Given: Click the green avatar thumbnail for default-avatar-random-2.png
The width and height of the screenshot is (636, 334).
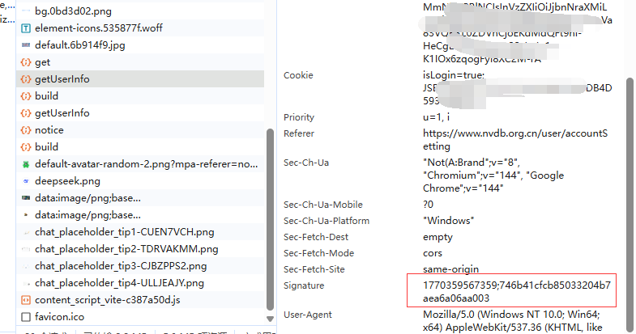Looking at the screenshot, I should click(26, 164).
